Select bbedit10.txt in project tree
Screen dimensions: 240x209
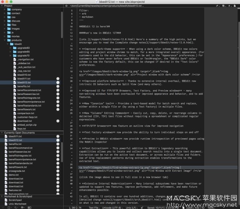(x=24, y=75)
